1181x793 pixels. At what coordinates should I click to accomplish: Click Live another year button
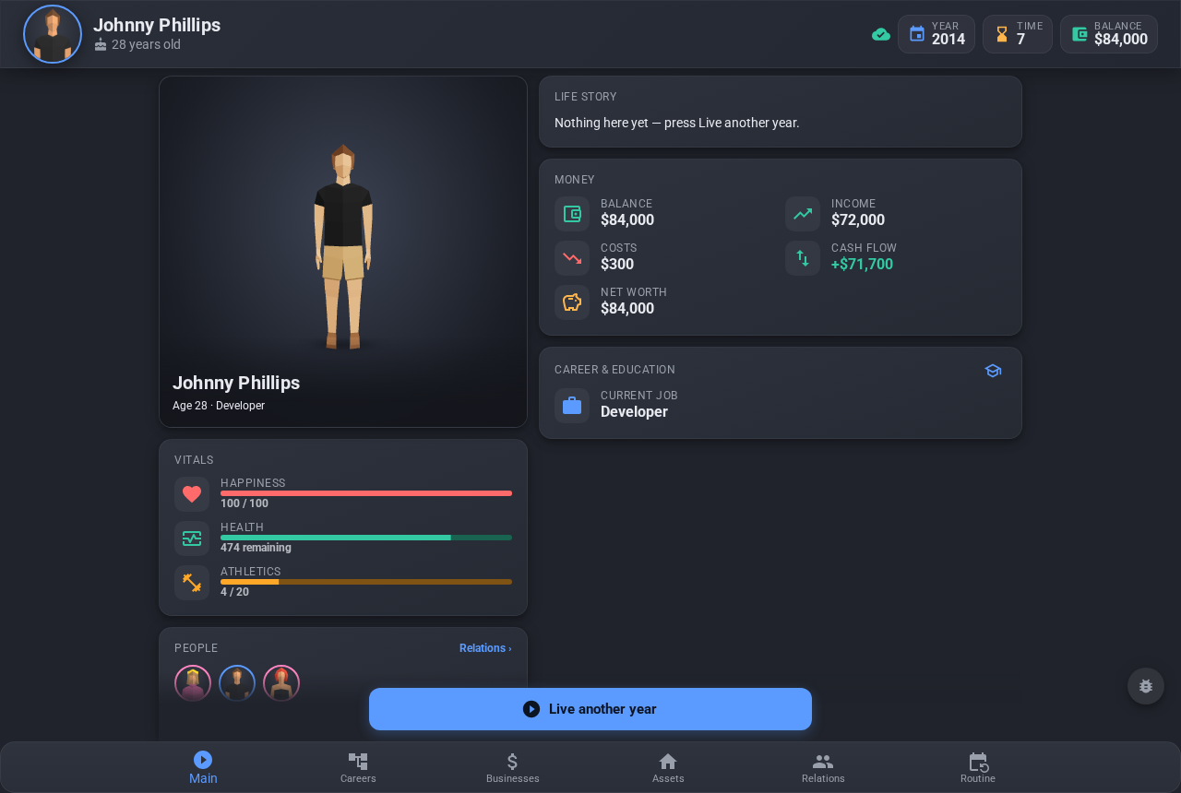click(590, 709)
